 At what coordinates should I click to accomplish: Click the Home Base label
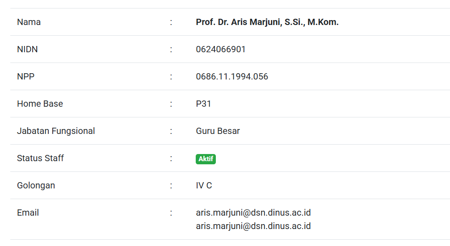[40, 104]
